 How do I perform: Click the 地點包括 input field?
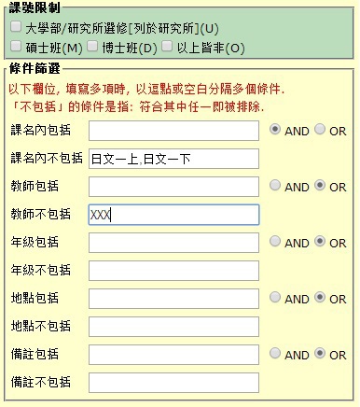(173, 299)
